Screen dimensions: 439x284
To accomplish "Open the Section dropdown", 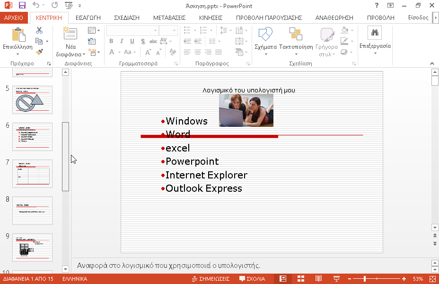I will pyautogui.click(x=94, y=52).
